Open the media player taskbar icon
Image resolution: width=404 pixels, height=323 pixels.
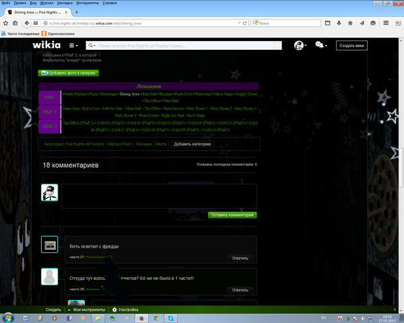83,318
